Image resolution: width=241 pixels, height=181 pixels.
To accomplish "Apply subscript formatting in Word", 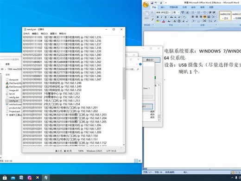I will point(175,17).
